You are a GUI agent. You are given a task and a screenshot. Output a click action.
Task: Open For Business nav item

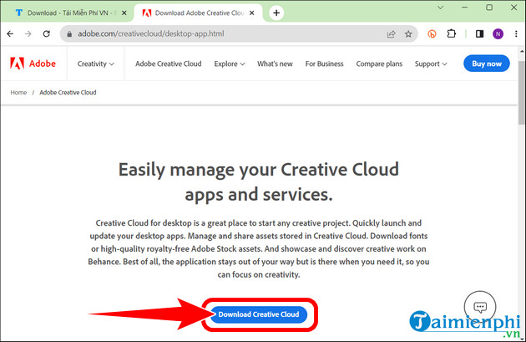pos(325,64)
